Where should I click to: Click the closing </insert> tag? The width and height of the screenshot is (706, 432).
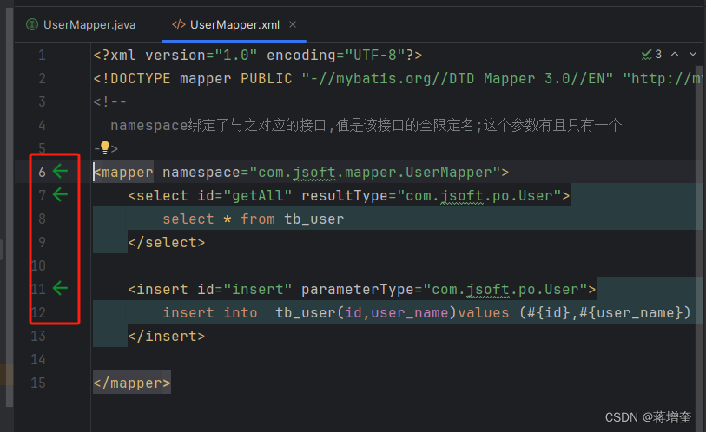pos(167,337)
